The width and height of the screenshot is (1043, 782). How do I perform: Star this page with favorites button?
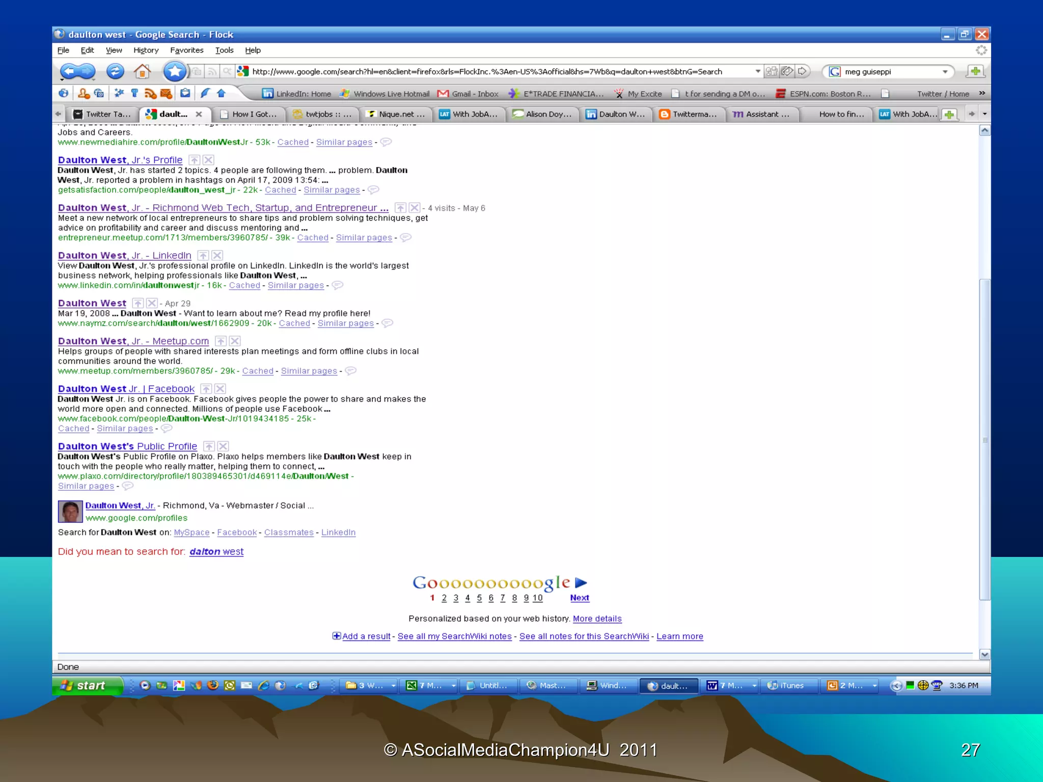(175, 71)
